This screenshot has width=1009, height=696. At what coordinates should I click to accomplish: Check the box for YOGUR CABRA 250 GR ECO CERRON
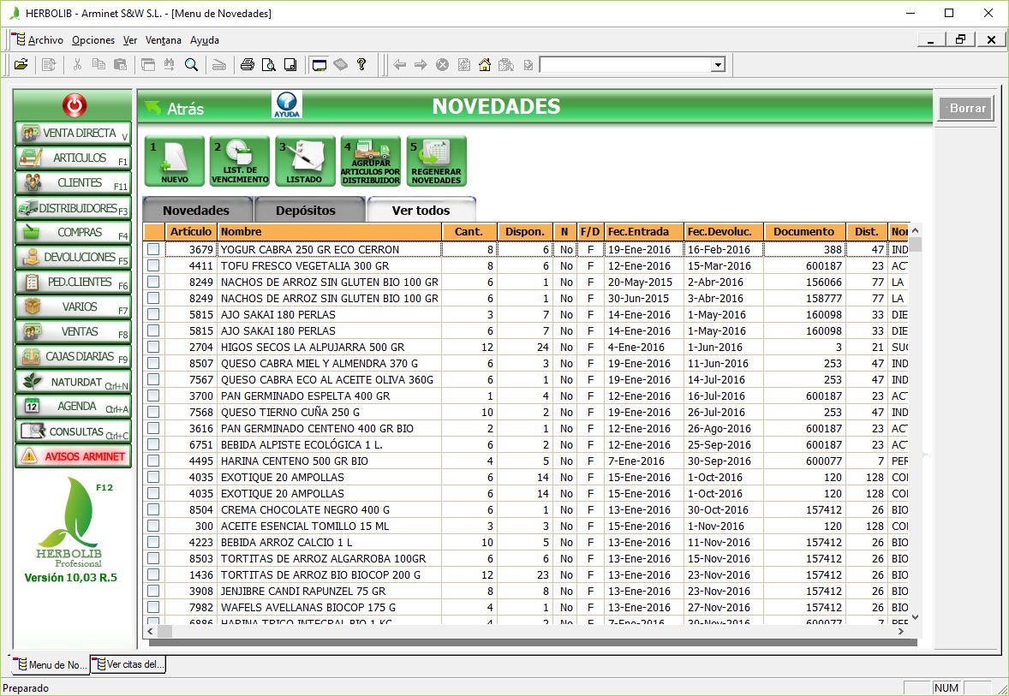(153, 249)
